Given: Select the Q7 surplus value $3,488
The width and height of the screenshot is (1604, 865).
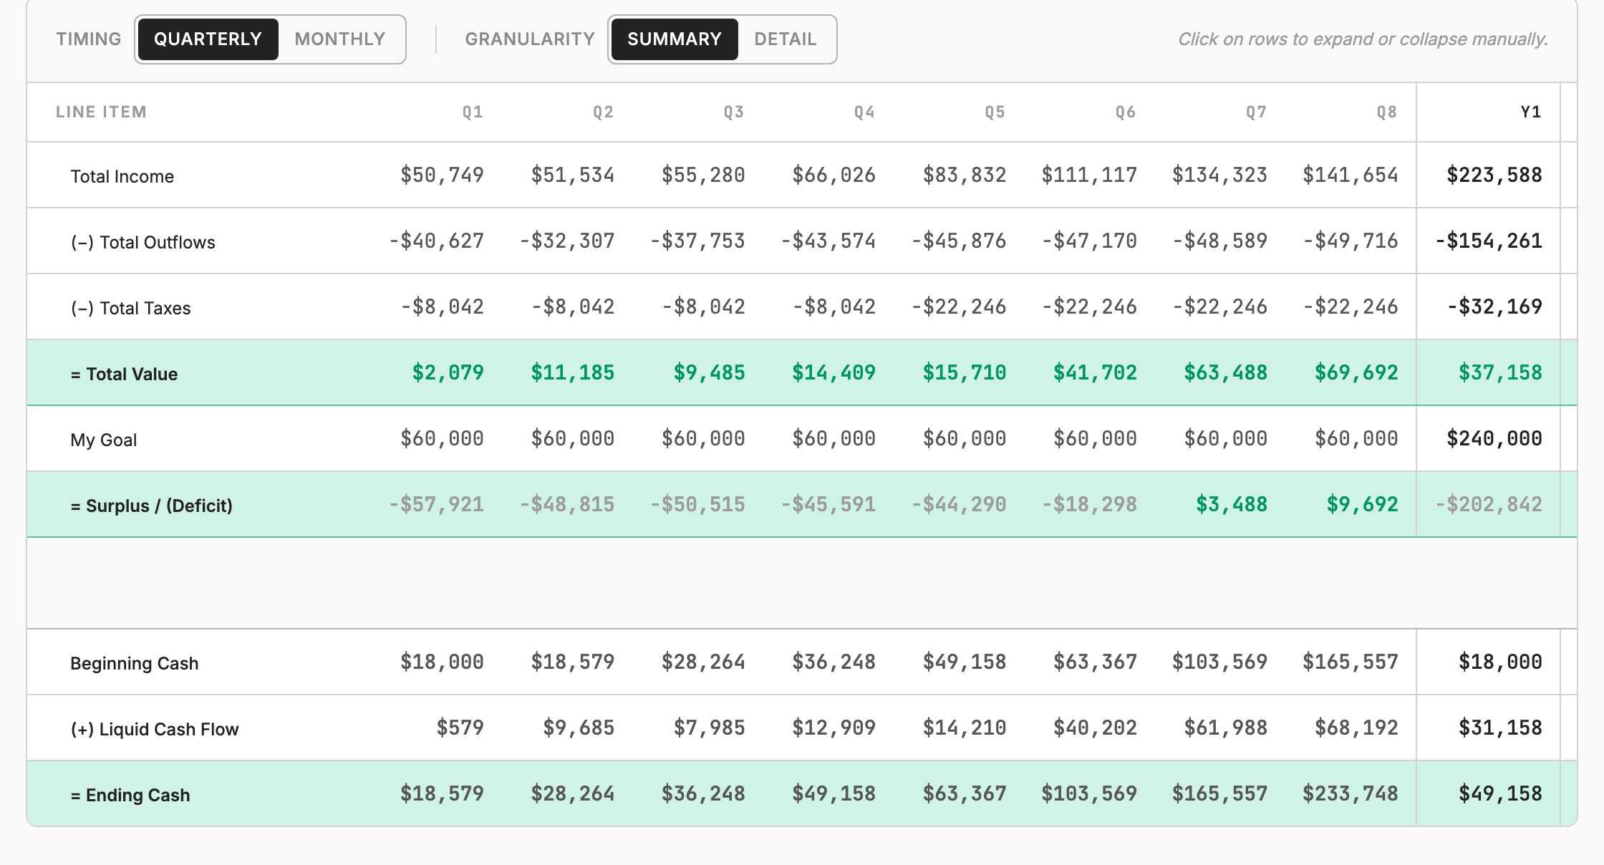Looking at the screenshot, I should pyautogui.click(x=1232, y=504).
